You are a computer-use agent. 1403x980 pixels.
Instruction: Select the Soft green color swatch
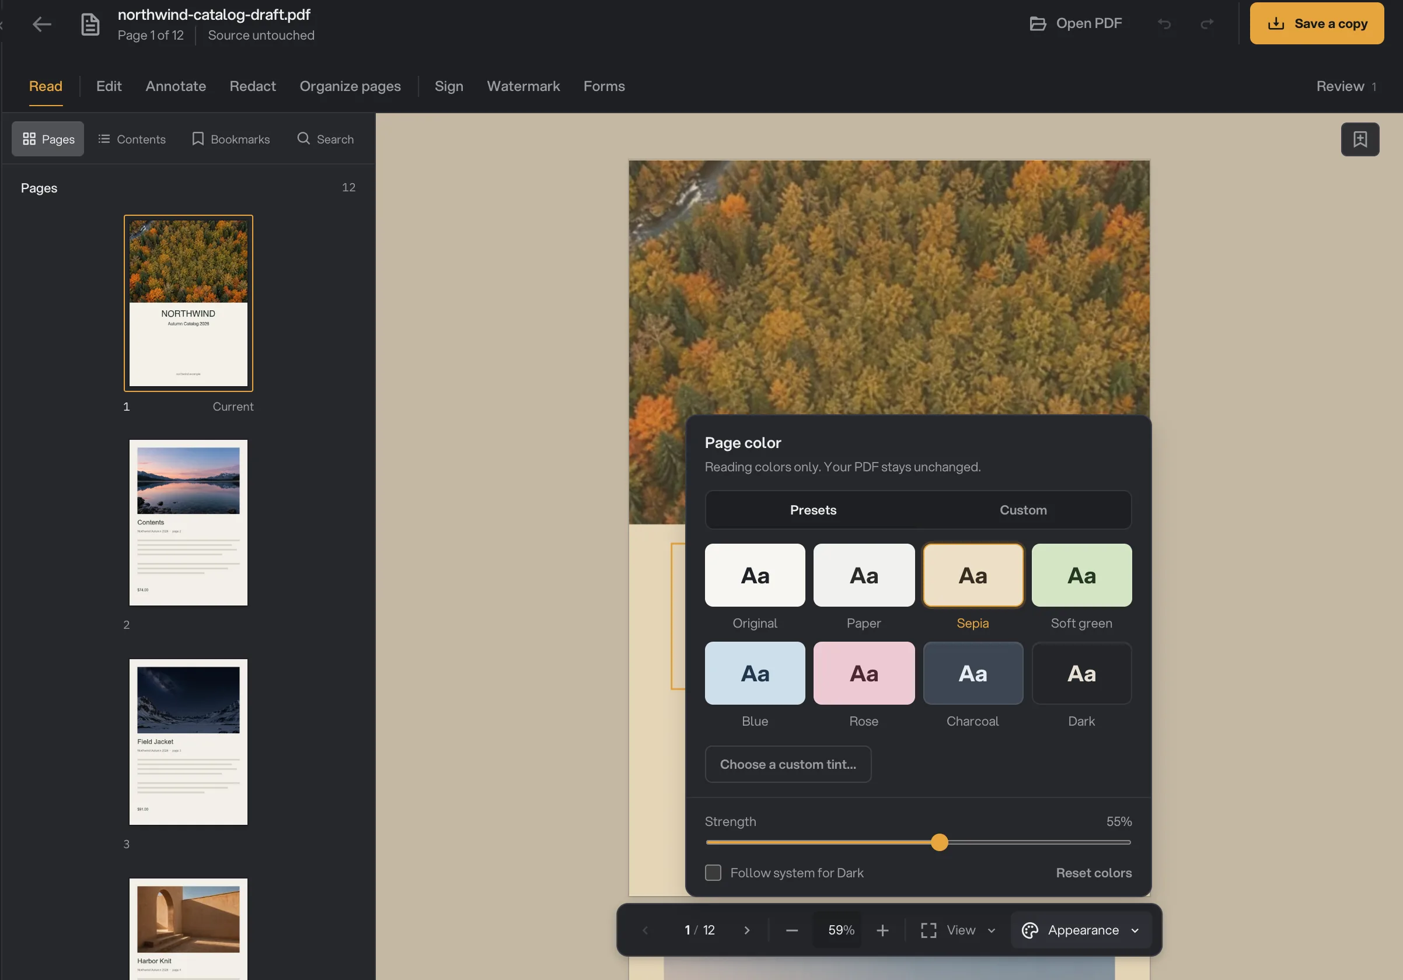point(1081,575)
